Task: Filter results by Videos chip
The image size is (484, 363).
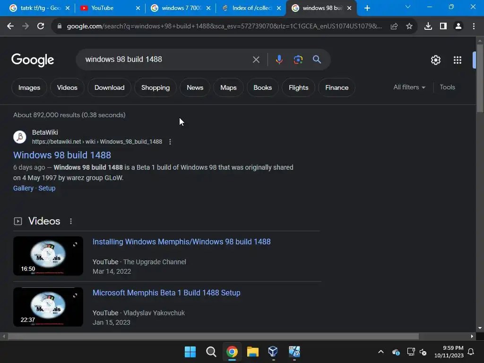Action: click(67, 87)
